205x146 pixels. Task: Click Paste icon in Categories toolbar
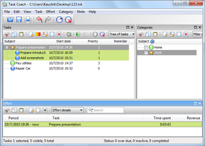point(155,35)
